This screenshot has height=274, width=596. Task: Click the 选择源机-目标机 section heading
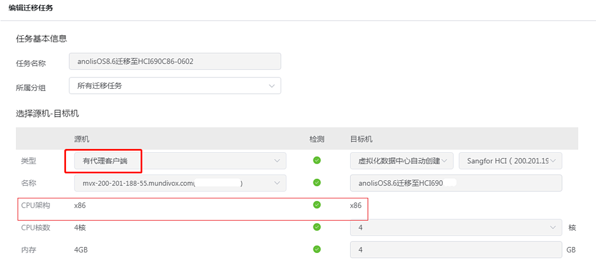(x=47, y=114)
